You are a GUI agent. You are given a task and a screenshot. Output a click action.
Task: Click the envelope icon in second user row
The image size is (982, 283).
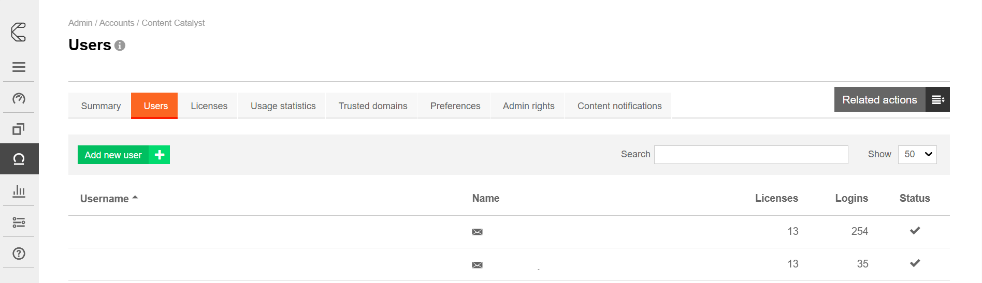tap(477, 265)
